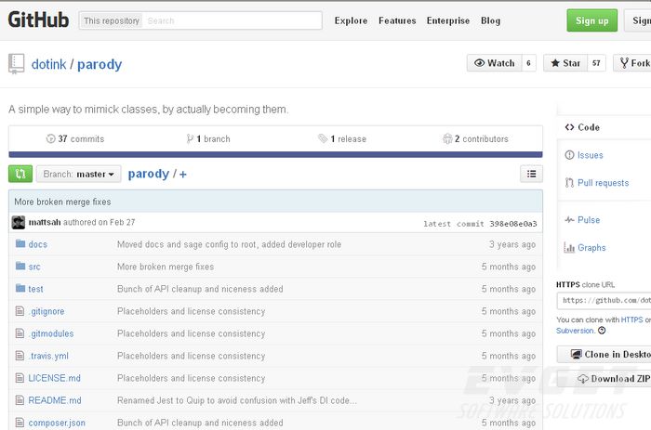Click the Issues sidebar icon
This screenshot has width=651, height=430.
click(569, 155)
